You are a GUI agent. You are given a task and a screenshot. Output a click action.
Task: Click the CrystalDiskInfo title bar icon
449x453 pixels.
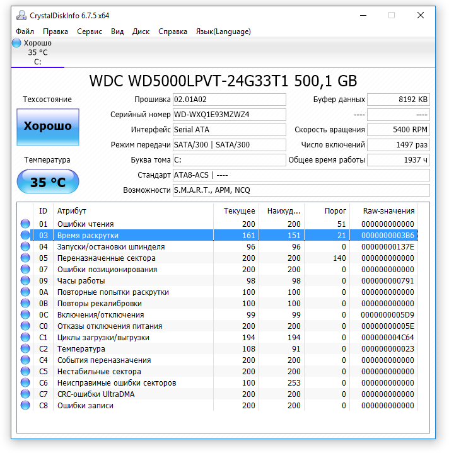(21, 15)
